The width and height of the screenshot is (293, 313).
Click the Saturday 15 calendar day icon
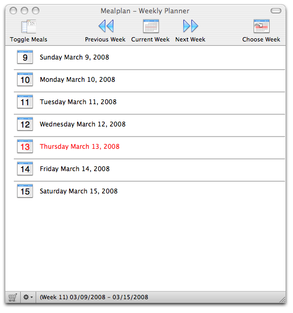click(25, 191)
